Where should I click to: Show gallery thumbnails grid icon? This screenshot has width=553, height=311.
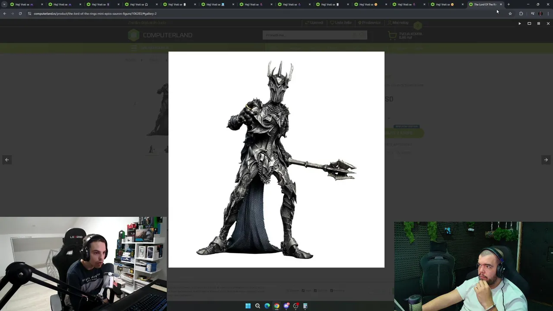coord(539,23)
